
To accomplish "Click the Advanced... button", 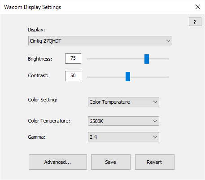I will pos(58,162).
